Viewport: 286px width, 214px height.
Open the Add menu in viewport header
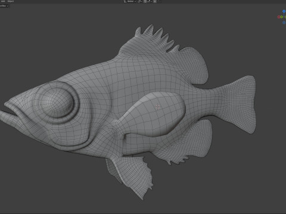3,1
